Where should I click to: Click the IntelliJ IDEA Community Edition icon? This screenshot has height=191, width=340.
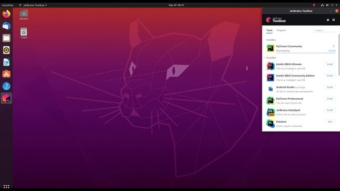270,77
